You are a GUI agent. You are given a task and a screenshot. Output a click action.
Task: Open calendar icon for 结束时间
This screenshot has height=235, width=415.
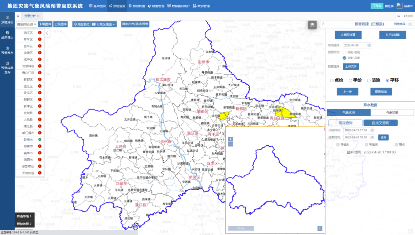pos(372,137)
